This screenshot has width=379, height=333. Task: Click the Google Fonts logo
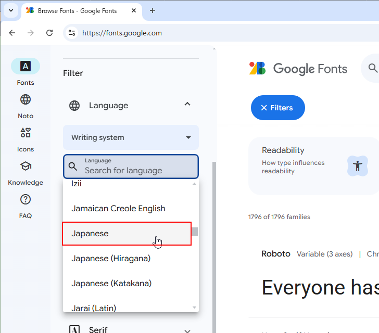point(298,69)
